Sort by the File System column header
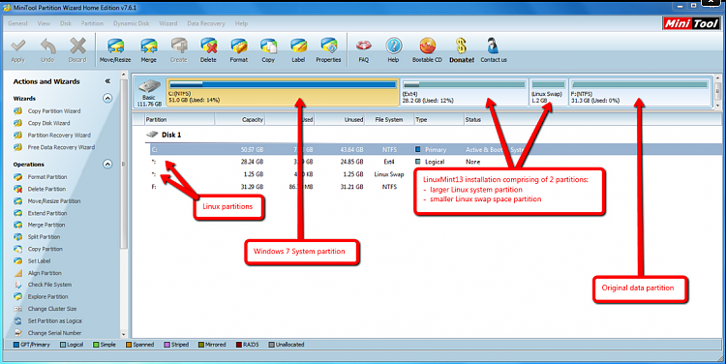Viewport: 726px width, 364px height. click(388, 119)
